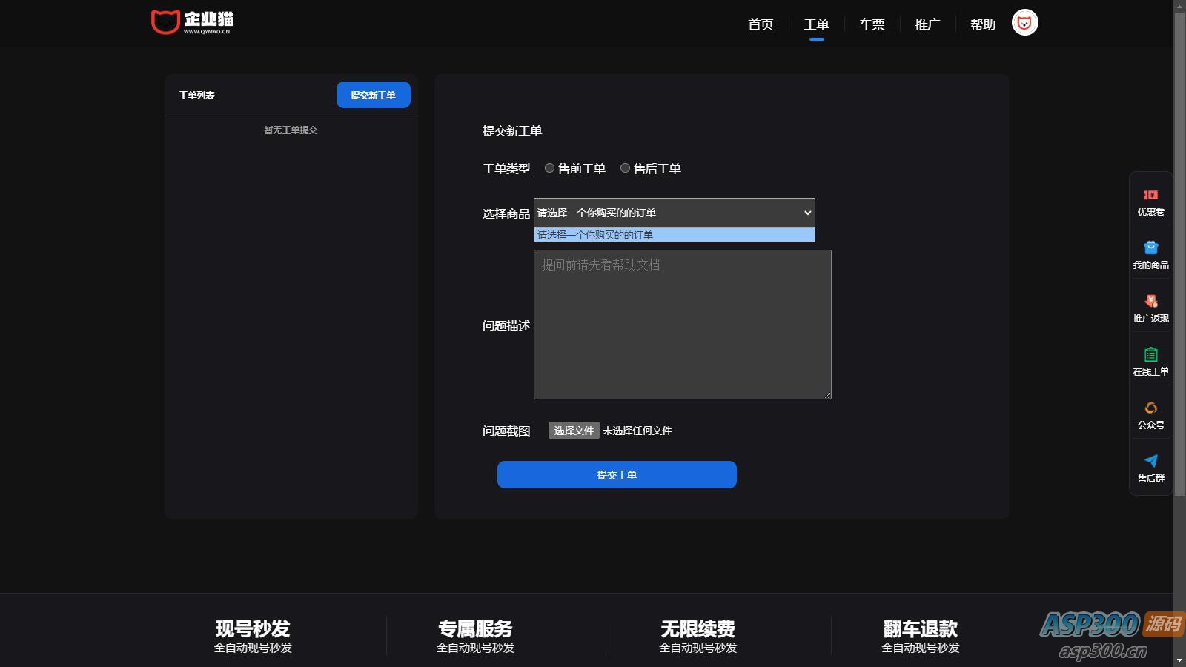Select the 售前工单 radio button
1186x667 pixels.
click(x=549, y=168)
